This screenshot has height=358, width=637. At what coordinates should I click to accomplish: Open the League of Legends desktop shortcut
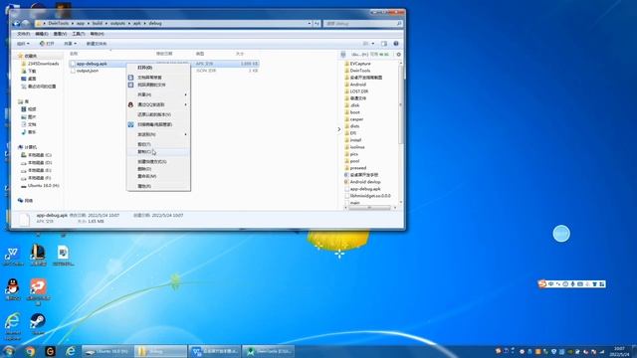point(38,256)
